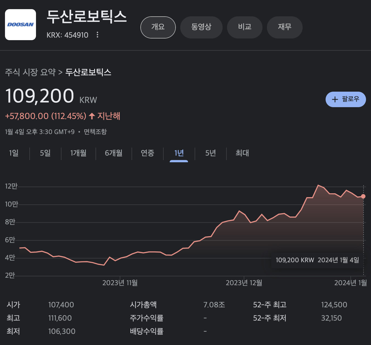The image size is (371, 345).
Task: Click the 109,200 current price value
Action: 40,96
